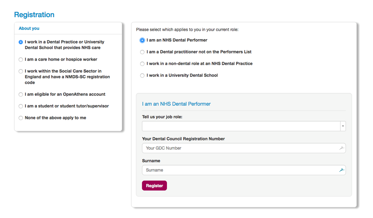Click into the Surname text field
This screenshot has height=218, width=373.
click(240, 170)
